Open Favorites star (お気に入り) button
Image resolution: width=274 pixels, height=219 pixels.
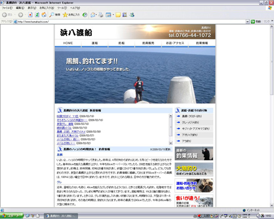(71, 15)
